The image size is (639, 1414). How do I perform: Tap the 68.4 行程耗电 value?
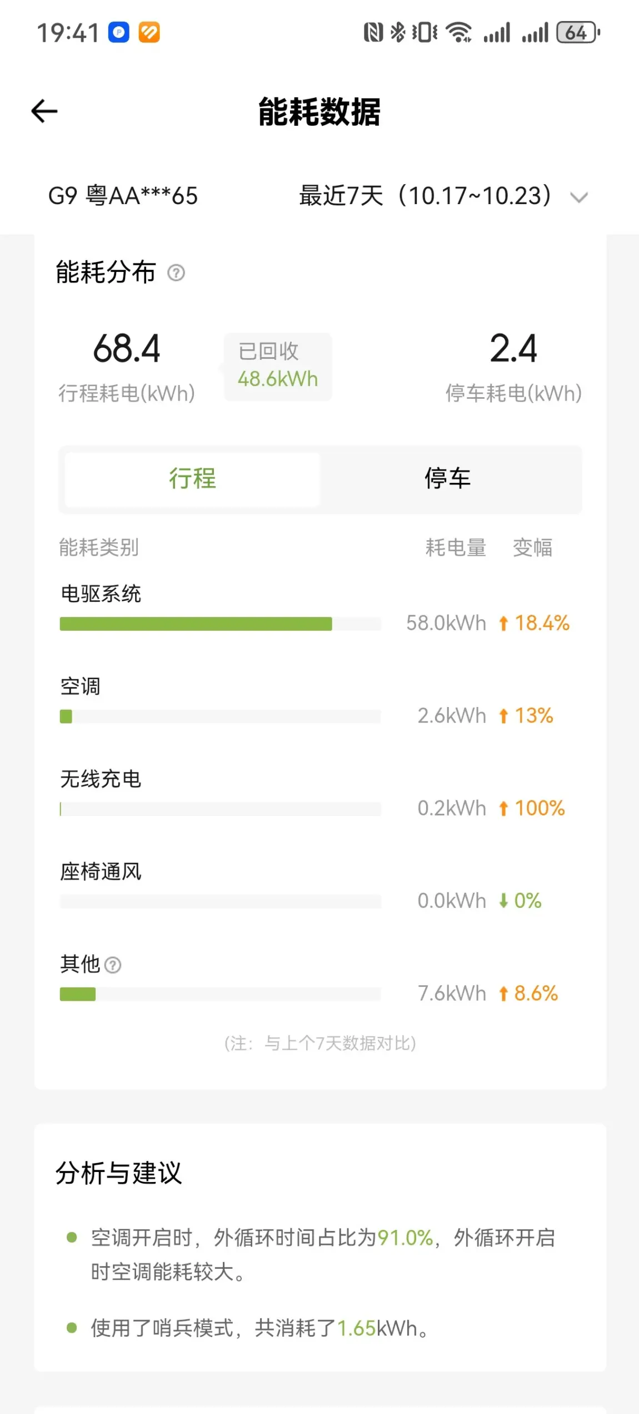click(x=127, y=349)
